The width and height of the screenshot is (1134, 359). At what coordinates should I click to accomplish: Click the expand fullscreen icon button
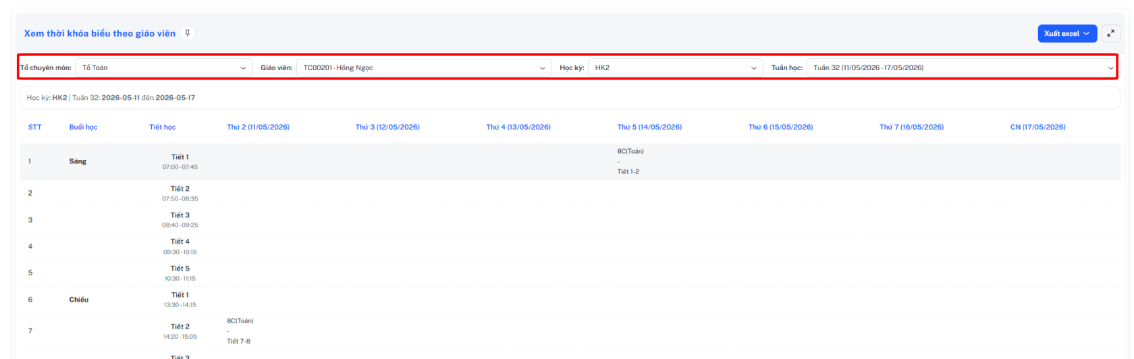point(1110,33)
